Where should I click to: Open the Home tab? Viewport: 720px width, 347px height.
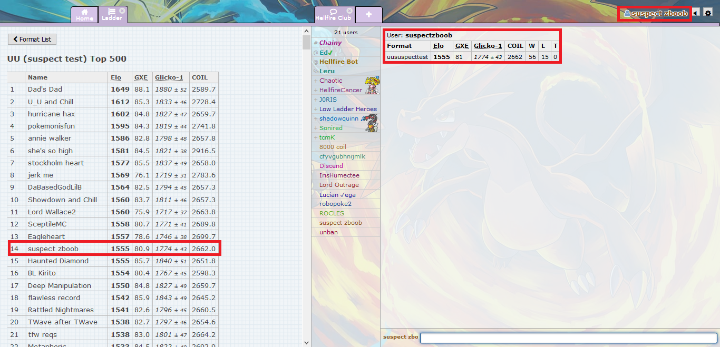click(84, 15)
